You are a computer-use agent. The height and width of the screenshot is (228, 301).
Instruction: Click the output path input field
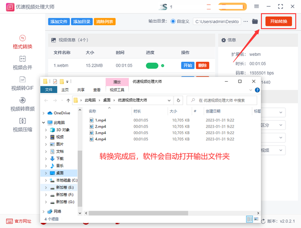pos(217,22)
